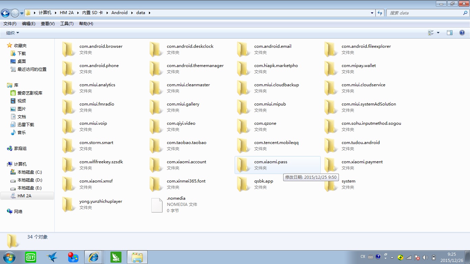Image resolution: width=470 pixels, height=264 pixels.
Task: Select the com.tencent.mobileqq folder icon
Action: tap(244, 145)
